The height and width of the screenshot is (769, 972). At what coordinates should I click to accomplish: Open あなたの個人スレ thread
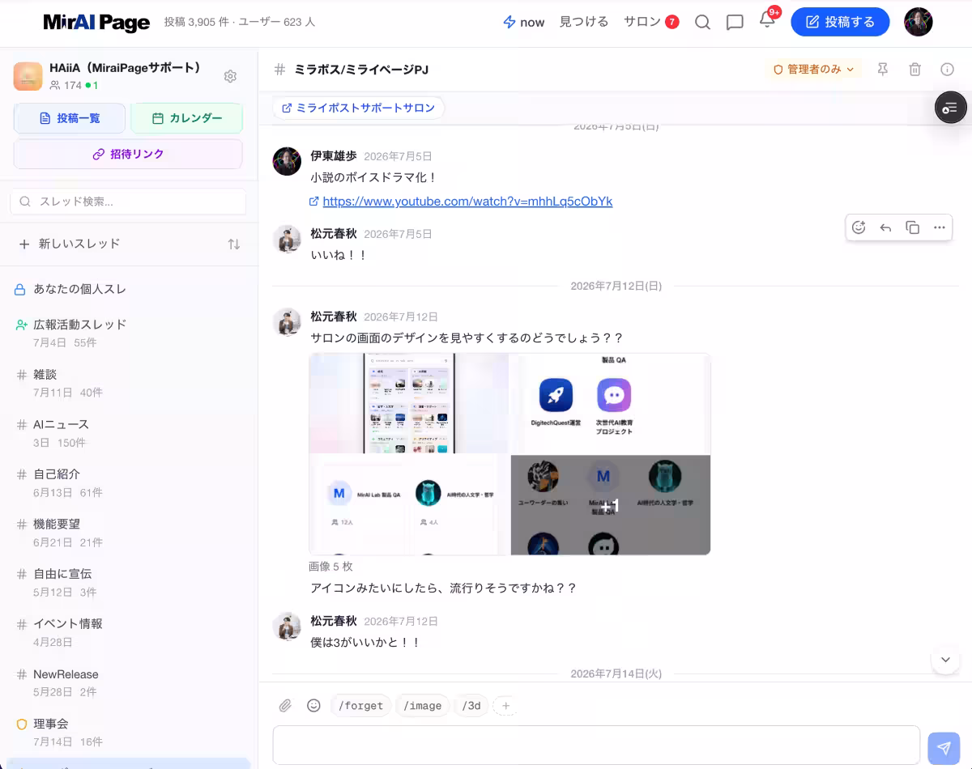click(x=130, y=289)
